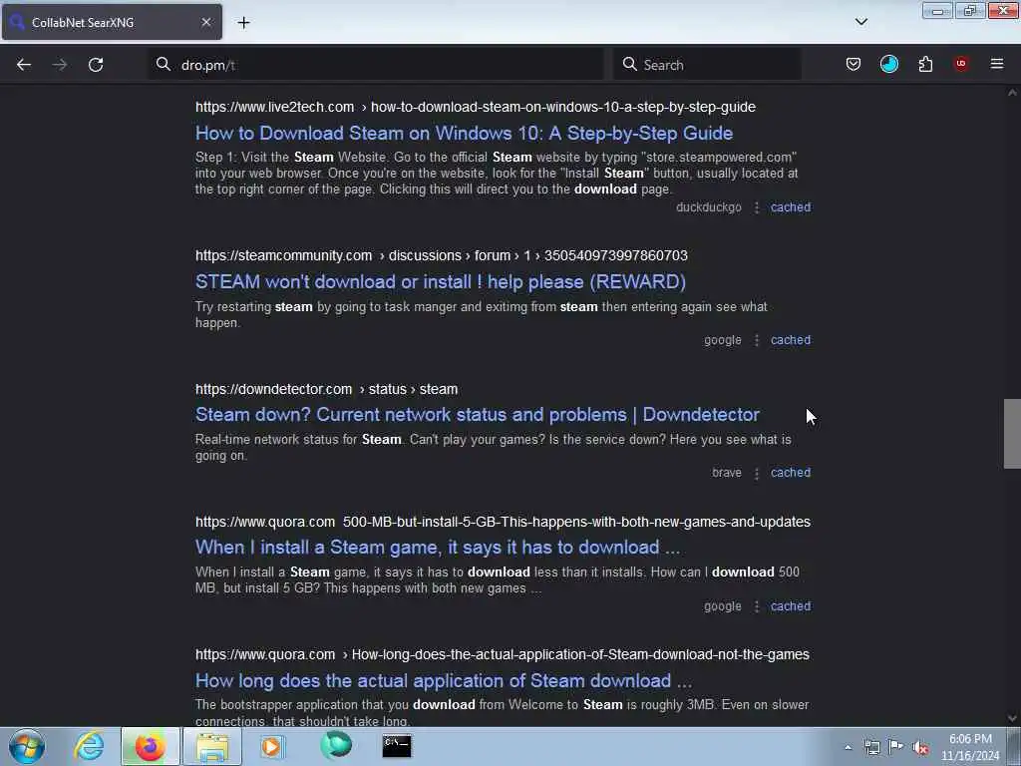Open the Windows Start menu

pos(27,746)
